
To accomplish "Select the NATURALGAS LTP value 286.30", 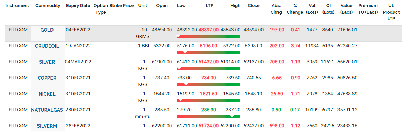I will pos(208,110).
